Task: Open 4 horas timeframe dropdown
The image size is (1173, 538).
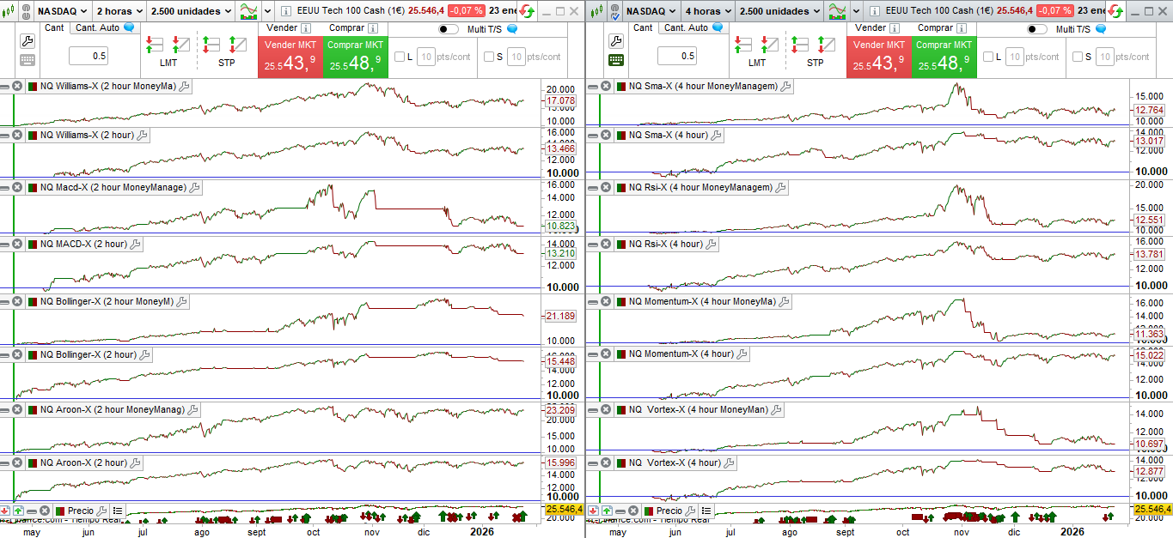Action: 708,11
